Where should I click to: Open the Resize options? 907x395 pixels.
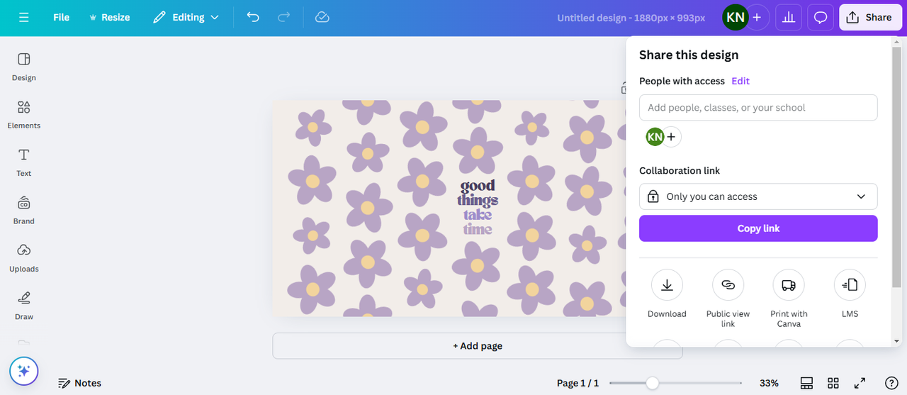109,17
